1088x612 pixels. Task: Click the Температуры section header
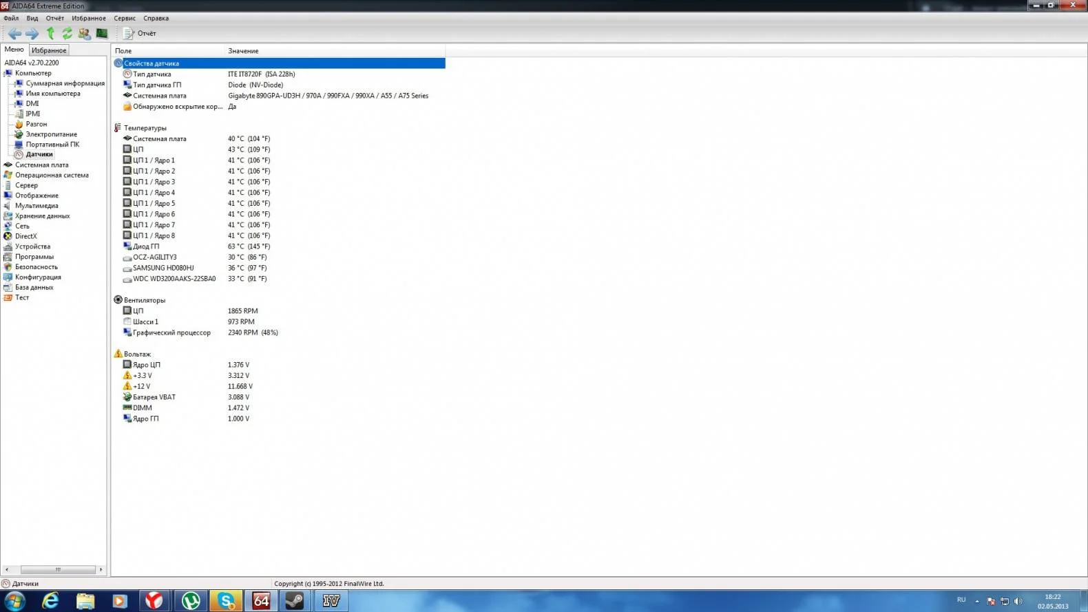point(145,128)
